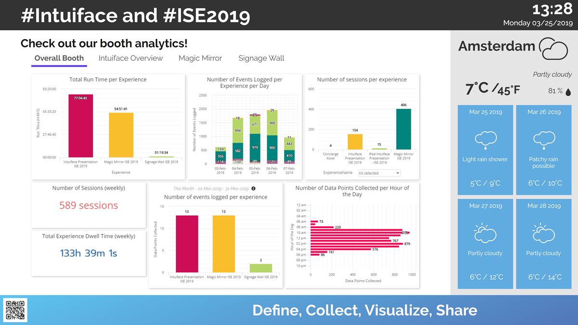Click the 'Number of sessions per experience' title

(x=362, y=79)
